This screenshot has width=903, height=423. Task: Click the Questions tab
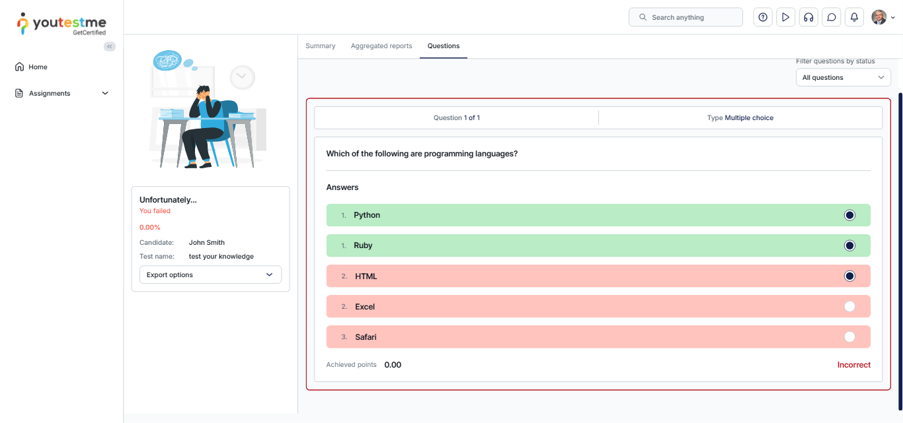[x=444, y=46]
